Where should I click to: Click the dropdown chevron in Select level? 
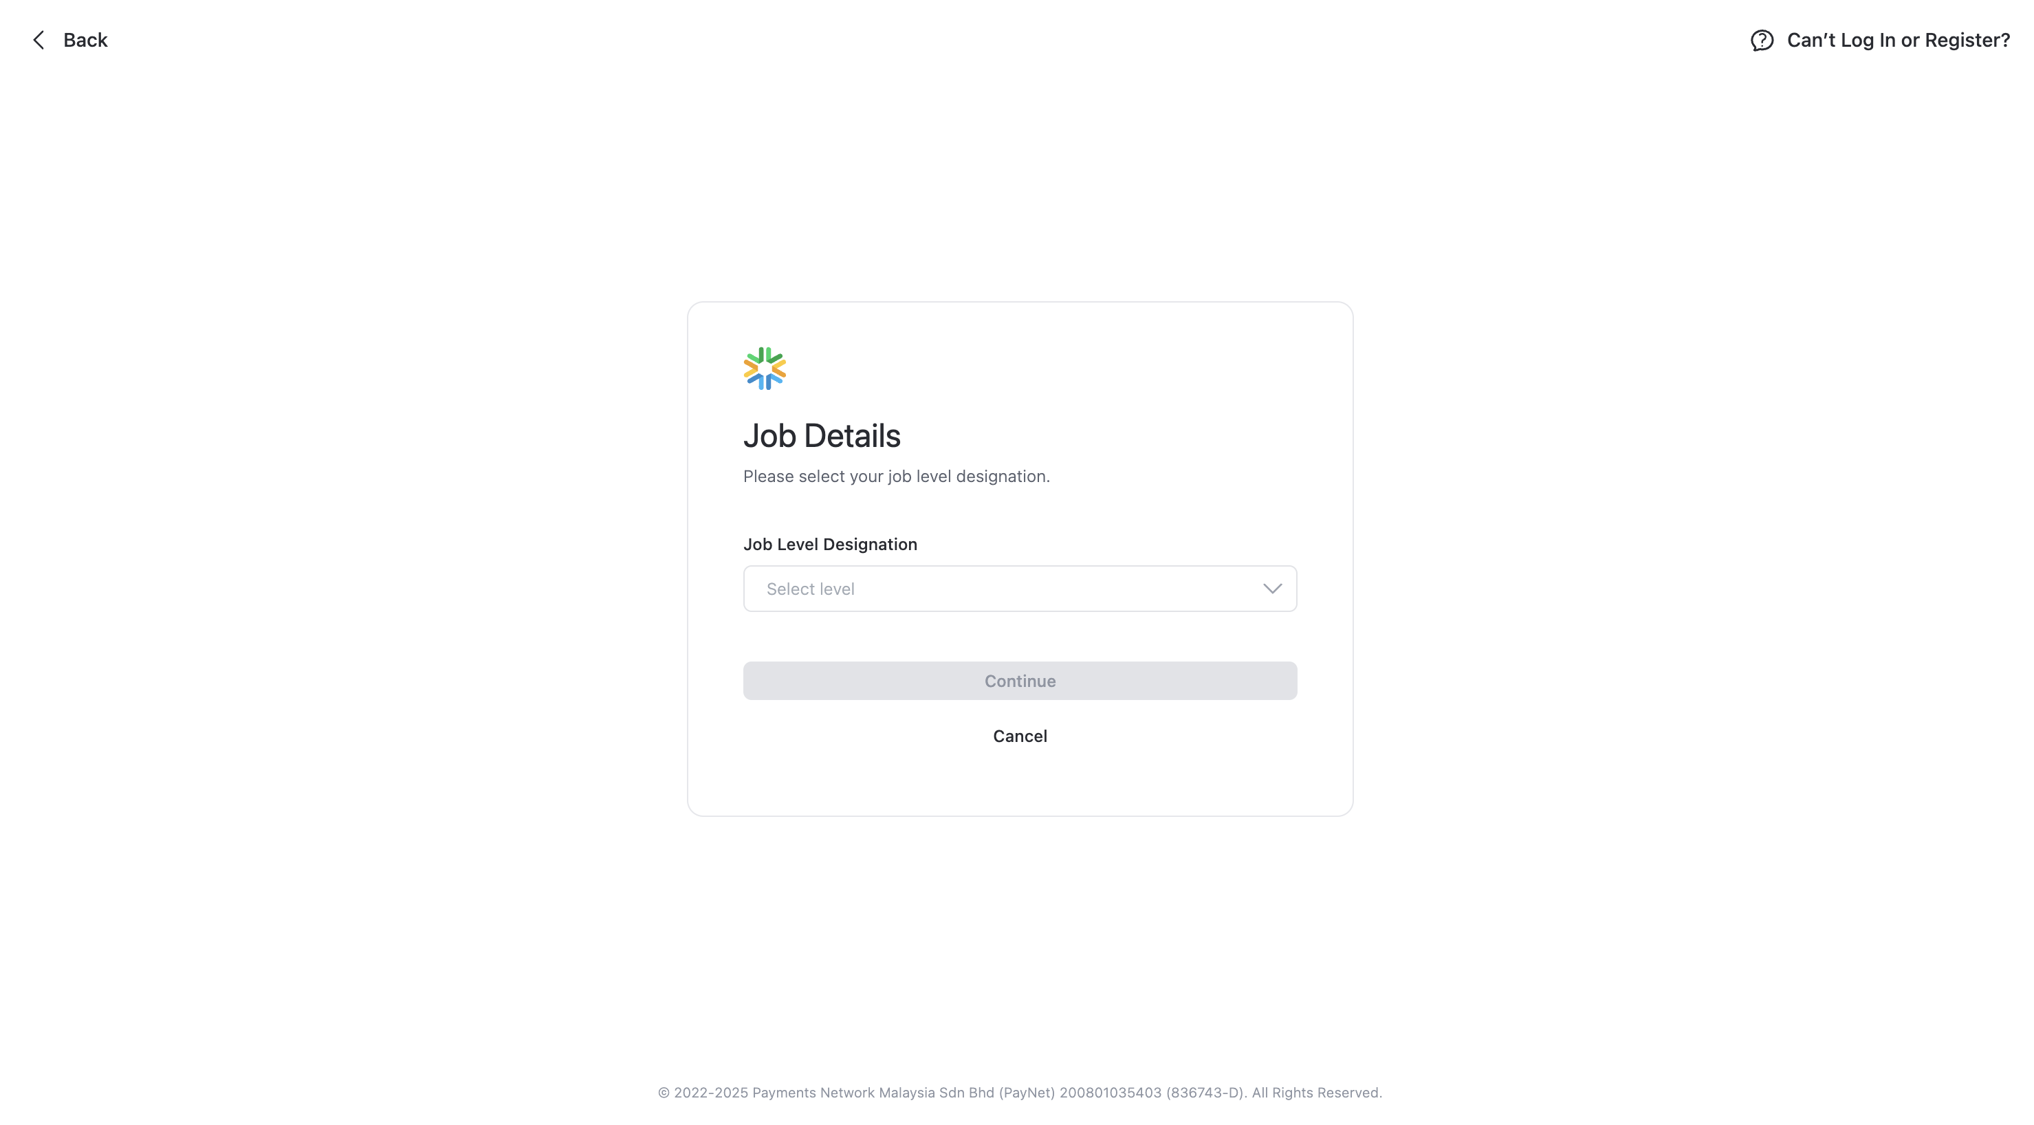pos(1272,589)
